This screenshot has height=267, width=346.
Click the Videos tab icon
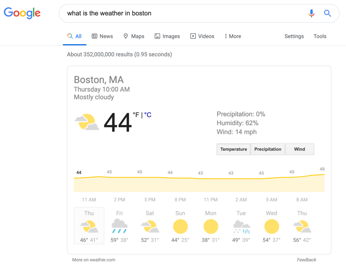click(x=192, y=36)
